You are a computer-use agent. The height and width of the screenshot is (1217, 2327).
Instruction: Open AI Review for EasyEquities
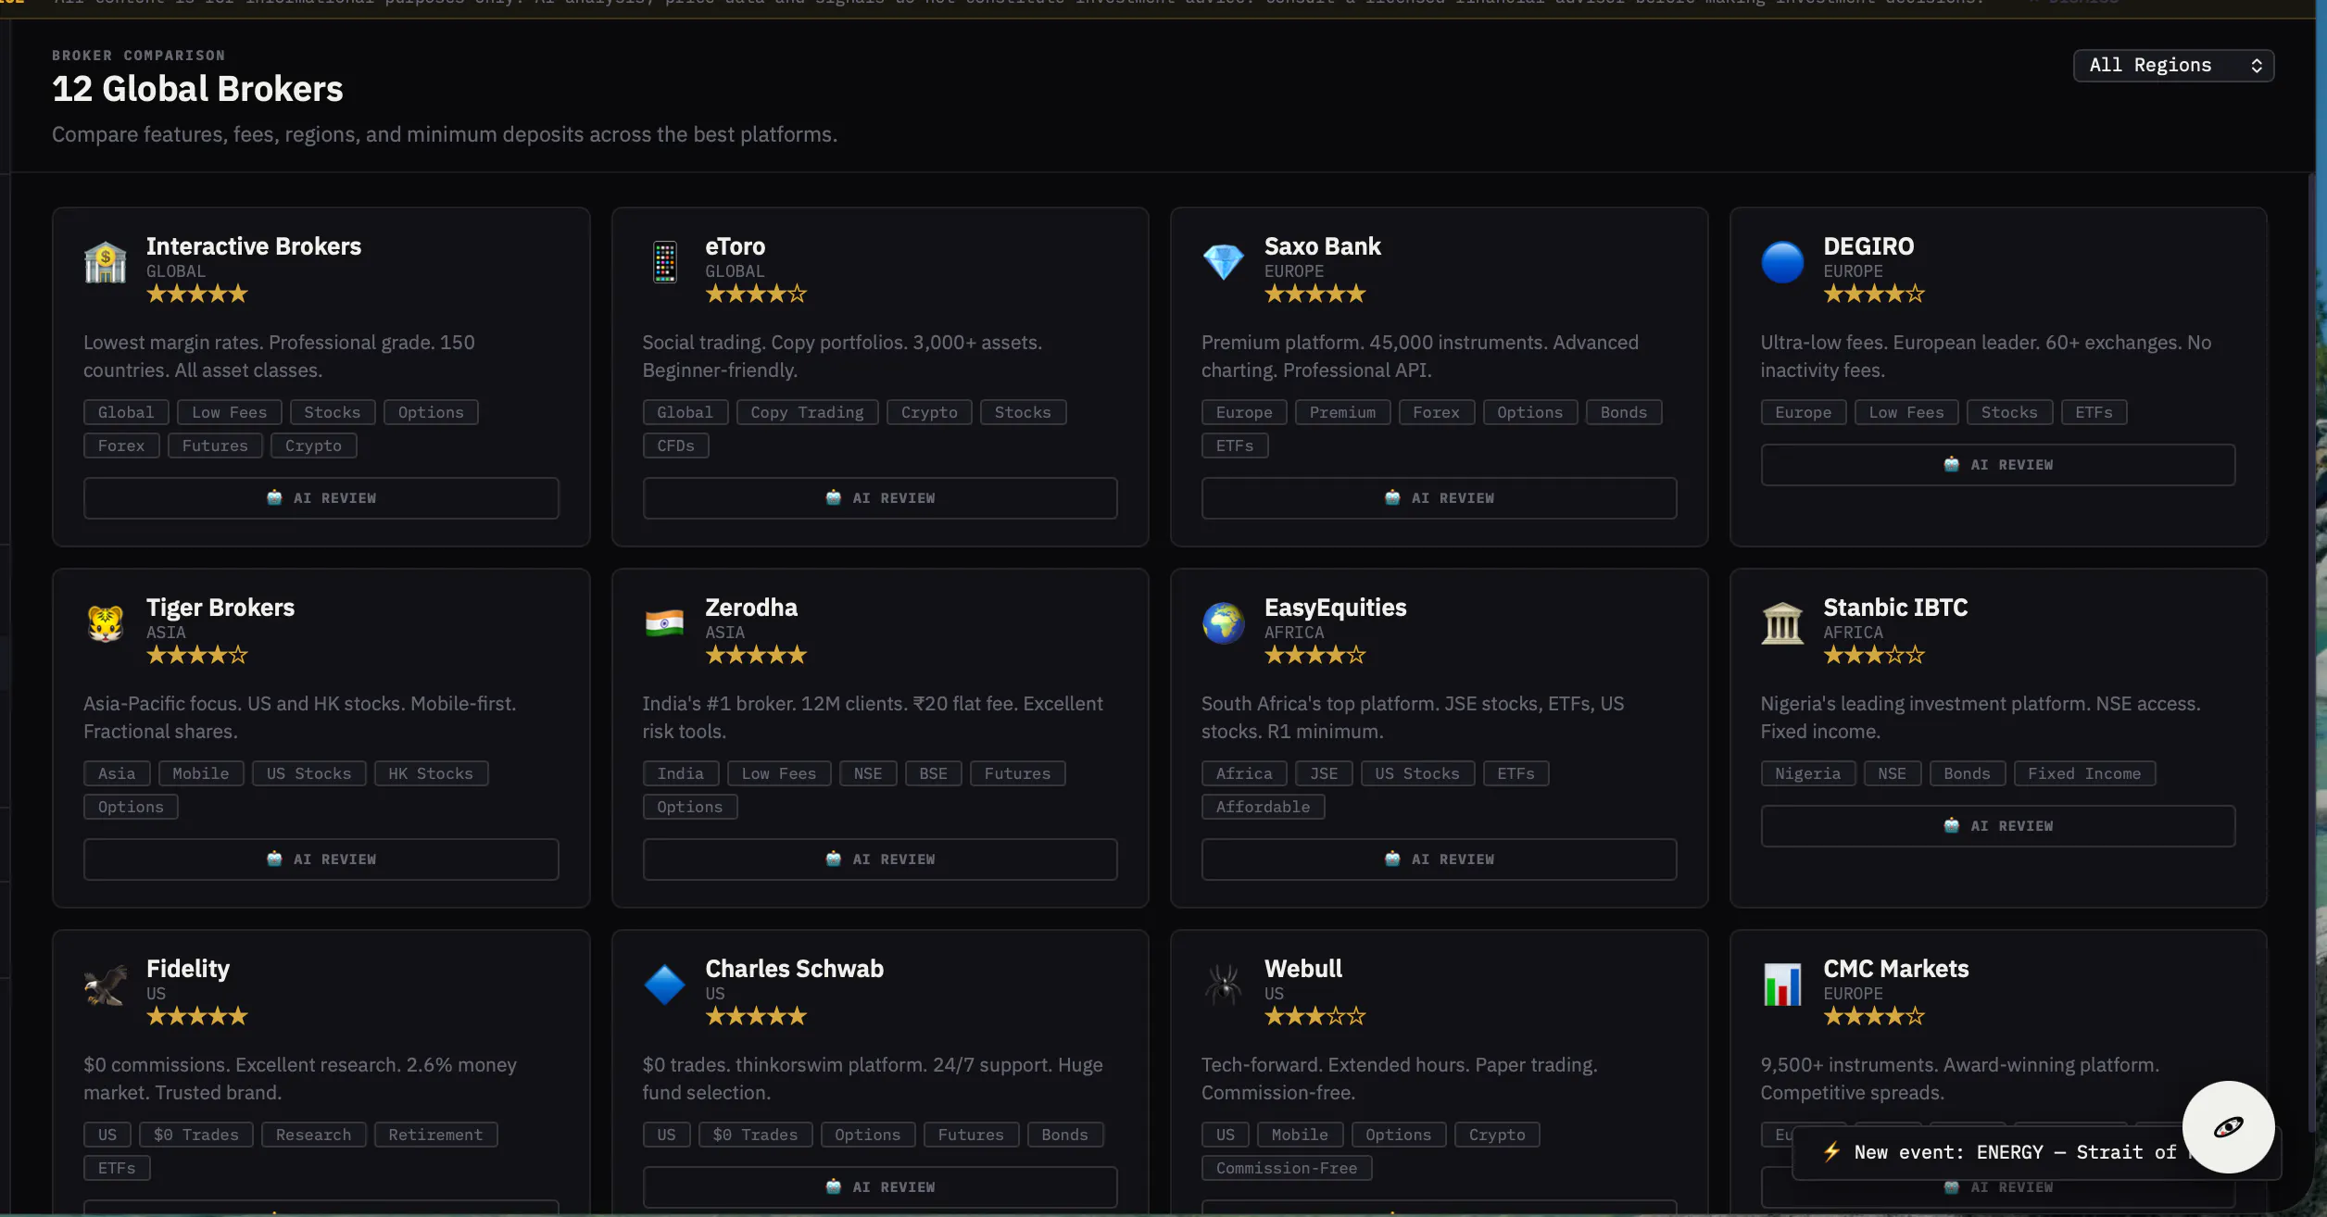(1439, 859)
